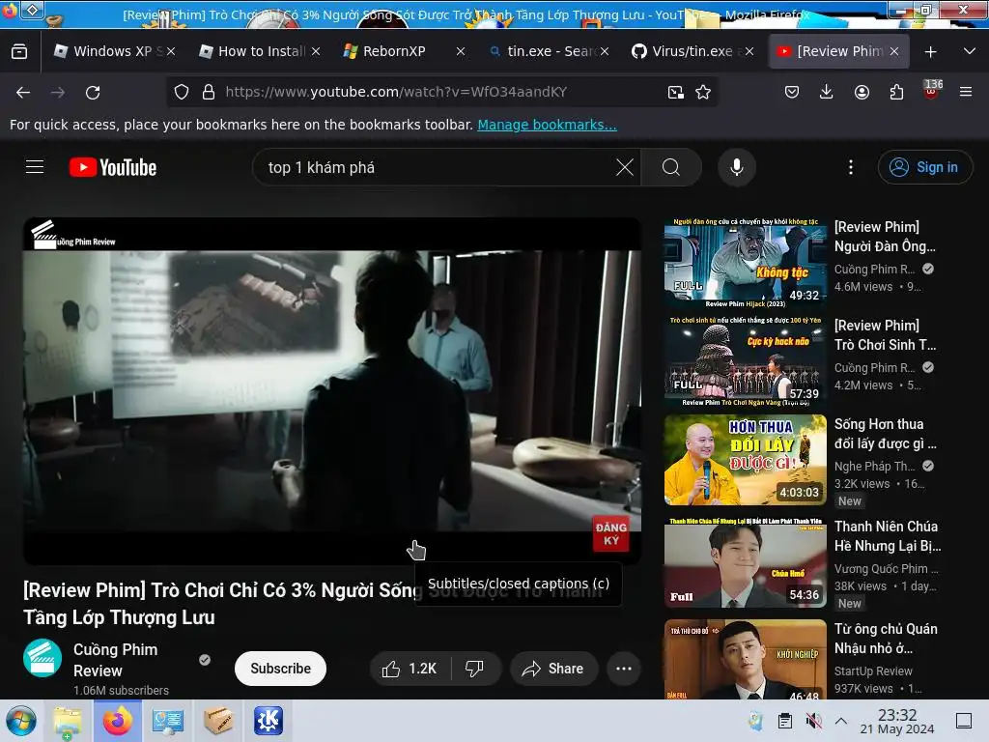Click the YouTube search magnifier button
The image size is (989, 742).
coord(671,167)
